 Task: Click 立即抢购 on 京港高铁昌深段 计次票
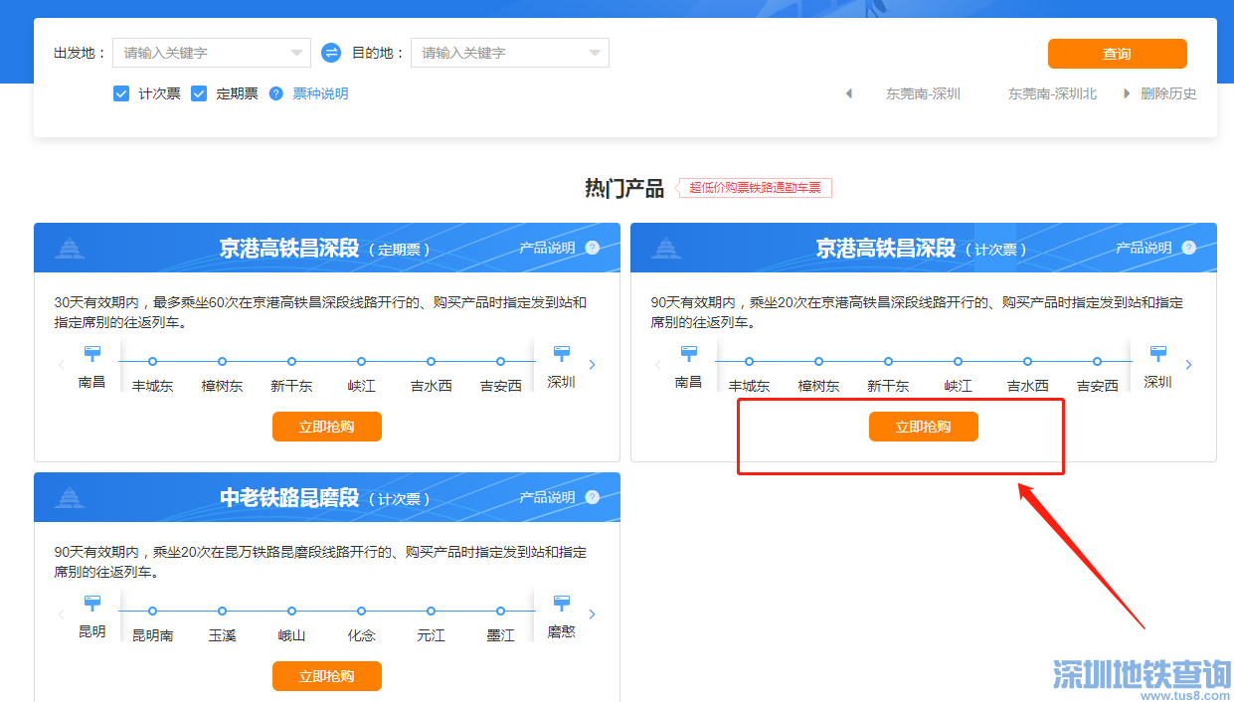point(924,428)
